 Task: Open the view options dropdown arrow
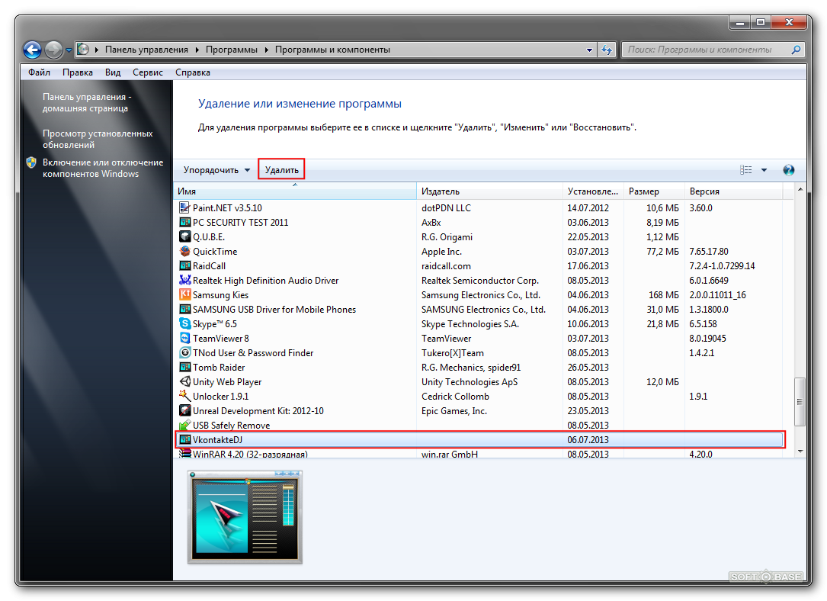pyautogui.click(x=764, y=170)
